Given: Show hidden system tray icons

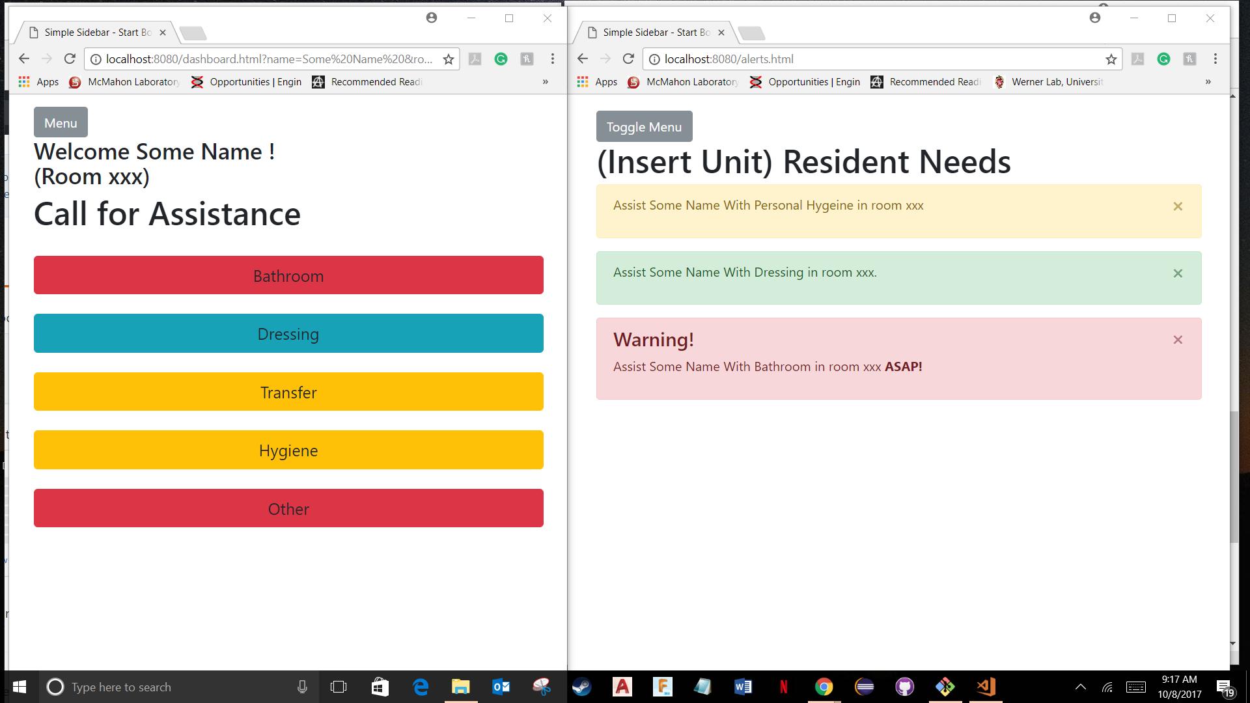Looking at the screenshot, I should point(1080,687).
